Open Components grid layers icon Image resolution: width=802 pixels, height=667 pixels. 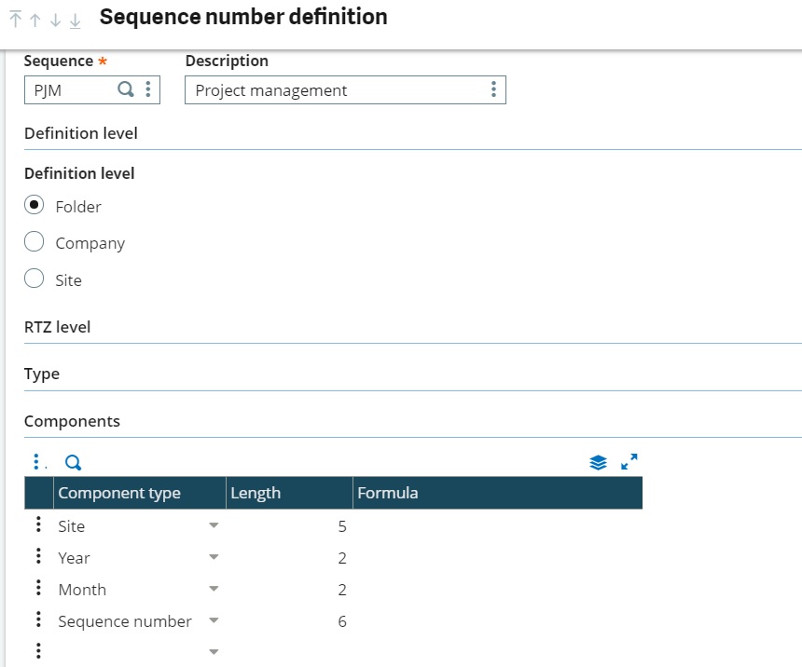[x=598, y=463]
